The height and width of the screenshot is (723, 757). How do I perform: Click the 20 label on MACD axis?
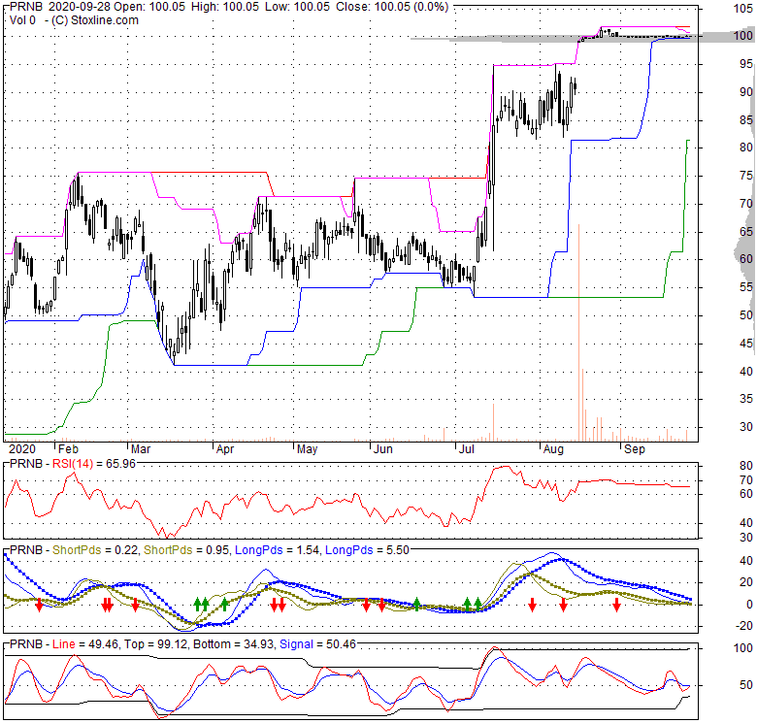click(x=746, y=582)
